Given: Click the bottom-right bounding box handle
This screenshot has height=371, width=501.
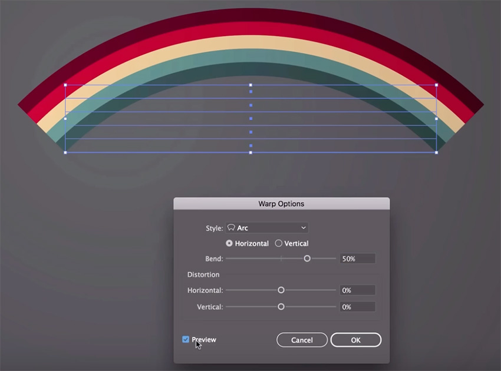Looking at the screenshot, I should point(436,153).
